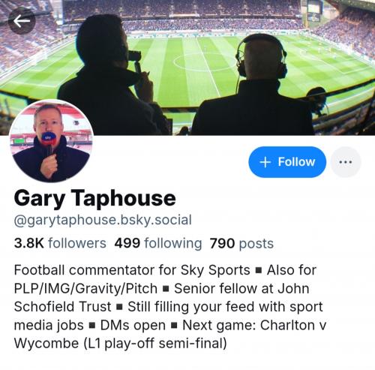This screenshot has height=370, width=375.
Task: Click 'DMs open' in bio
Action: point(133,325)
